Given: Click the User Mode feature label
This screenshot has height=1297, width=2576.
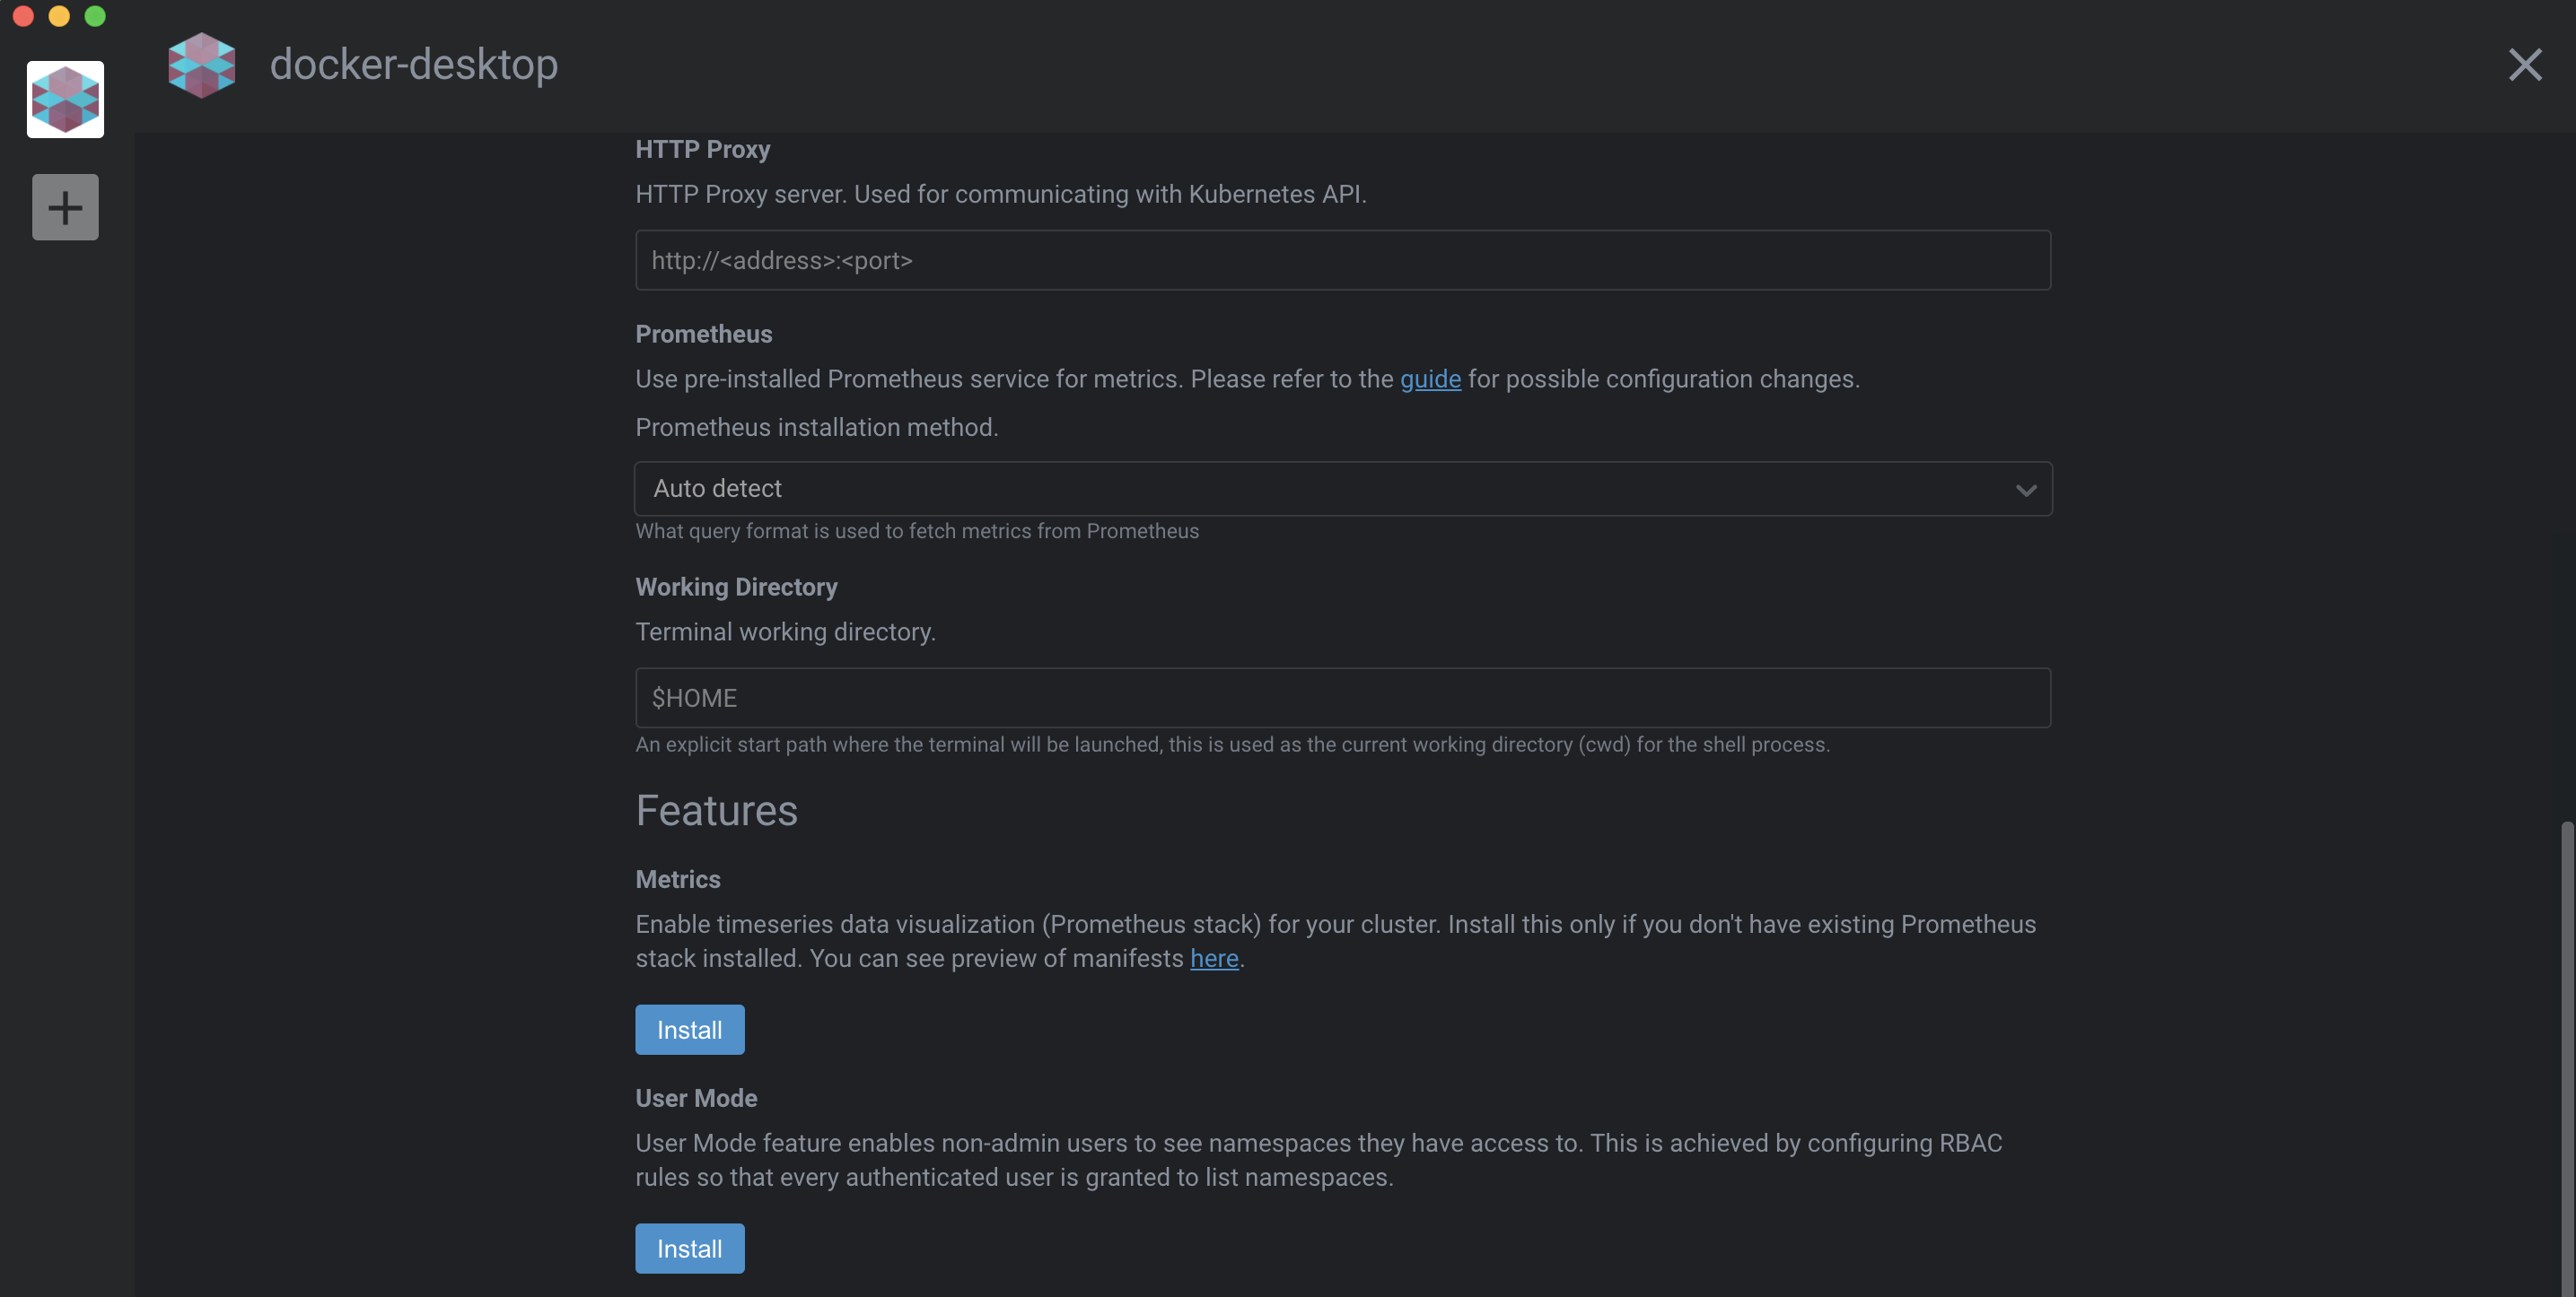Looking at the screenshot, I should (696, 1097).
